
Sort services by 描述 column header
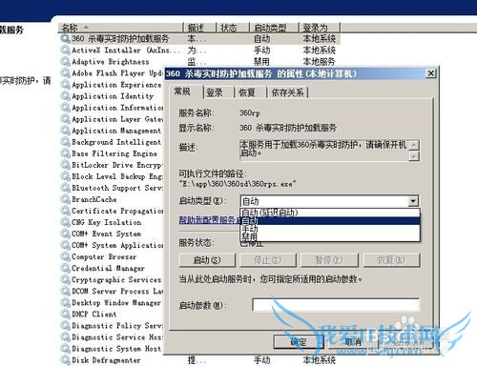point(200,28)
